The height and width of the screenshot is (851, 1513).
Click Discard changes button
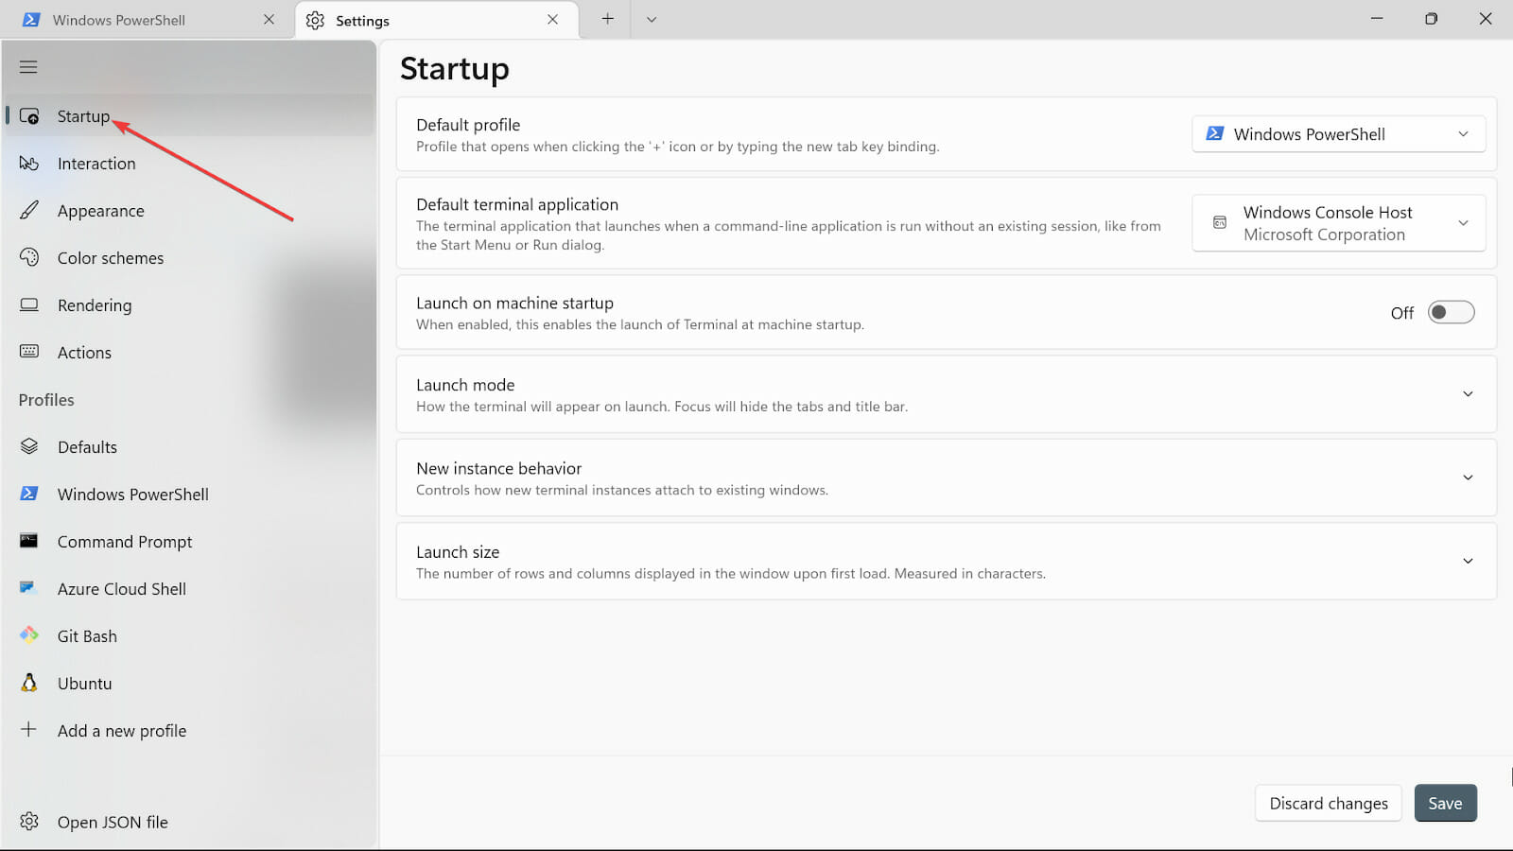1329,804
